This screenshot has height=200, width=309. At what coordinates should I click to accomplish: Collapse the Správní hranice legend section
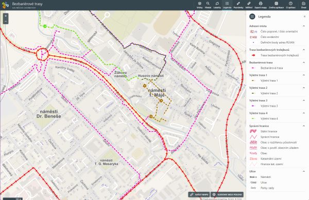click(304, 126)
